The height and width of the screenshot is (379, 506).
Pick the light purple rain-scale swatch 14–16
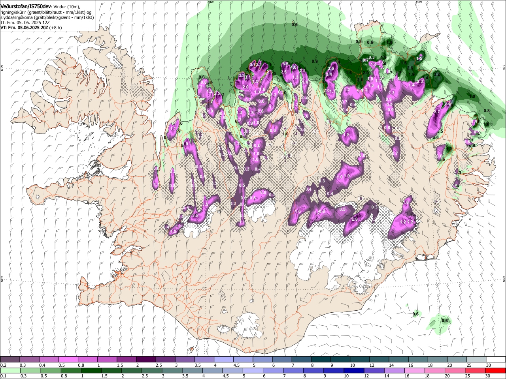coord(395,370)
